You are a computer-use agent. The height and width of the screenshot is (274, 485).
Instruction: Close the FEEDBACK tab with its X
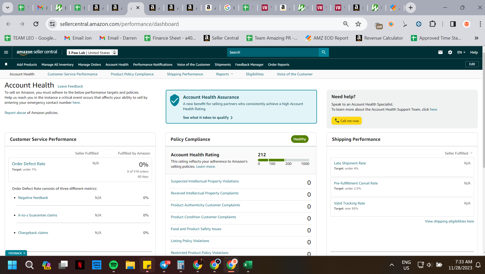[x=24, y=253]
